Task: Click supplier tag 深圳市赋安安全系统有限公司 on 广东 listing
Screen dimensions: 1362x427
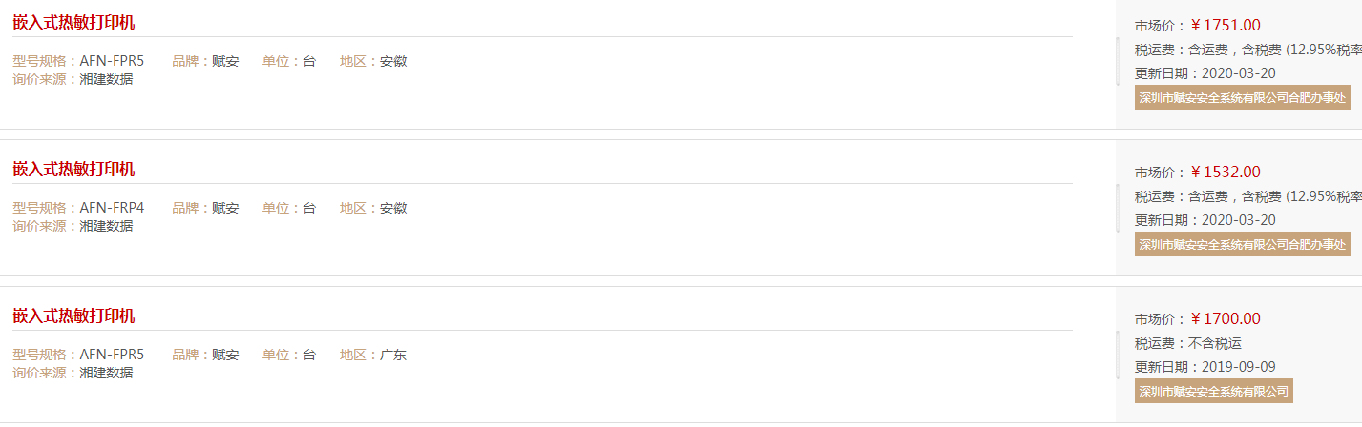Action: 1214,391
